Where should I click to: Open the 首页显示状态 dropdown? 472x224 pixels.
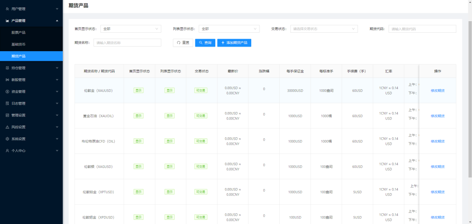(x=130, y=29)
